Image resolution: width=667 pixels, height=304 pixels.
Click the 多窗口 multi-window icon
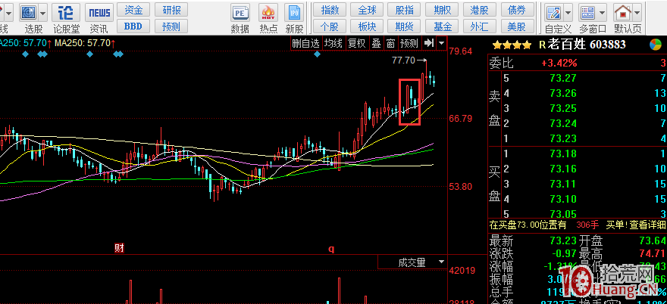coord(588,13)
